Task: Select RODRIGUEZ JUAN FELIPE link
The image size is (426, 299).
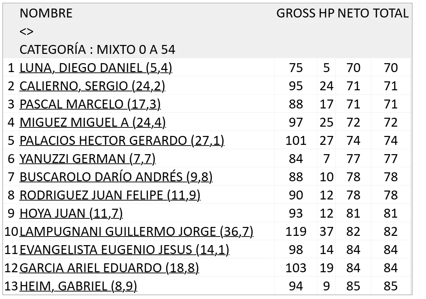Action: click(x=110, y=195)
